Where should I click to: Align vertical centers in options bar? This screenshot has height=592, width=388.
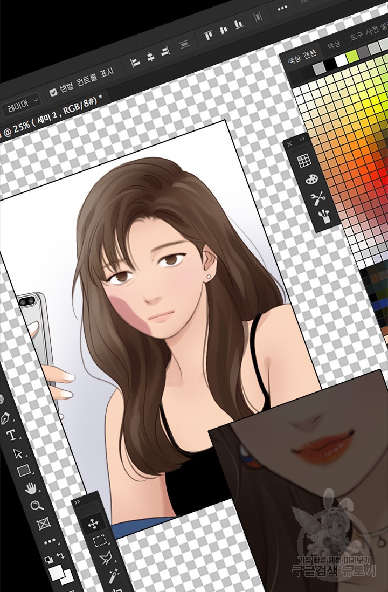click(224, 30)
